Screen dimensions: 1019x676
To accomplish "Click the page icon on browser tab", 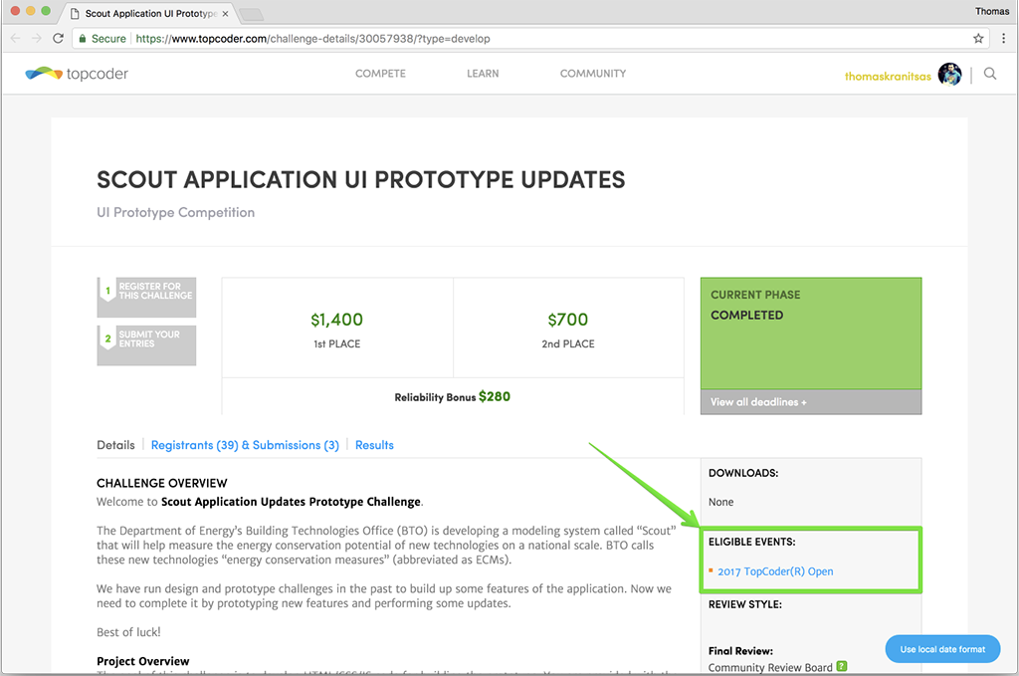I will click(75, 14).
